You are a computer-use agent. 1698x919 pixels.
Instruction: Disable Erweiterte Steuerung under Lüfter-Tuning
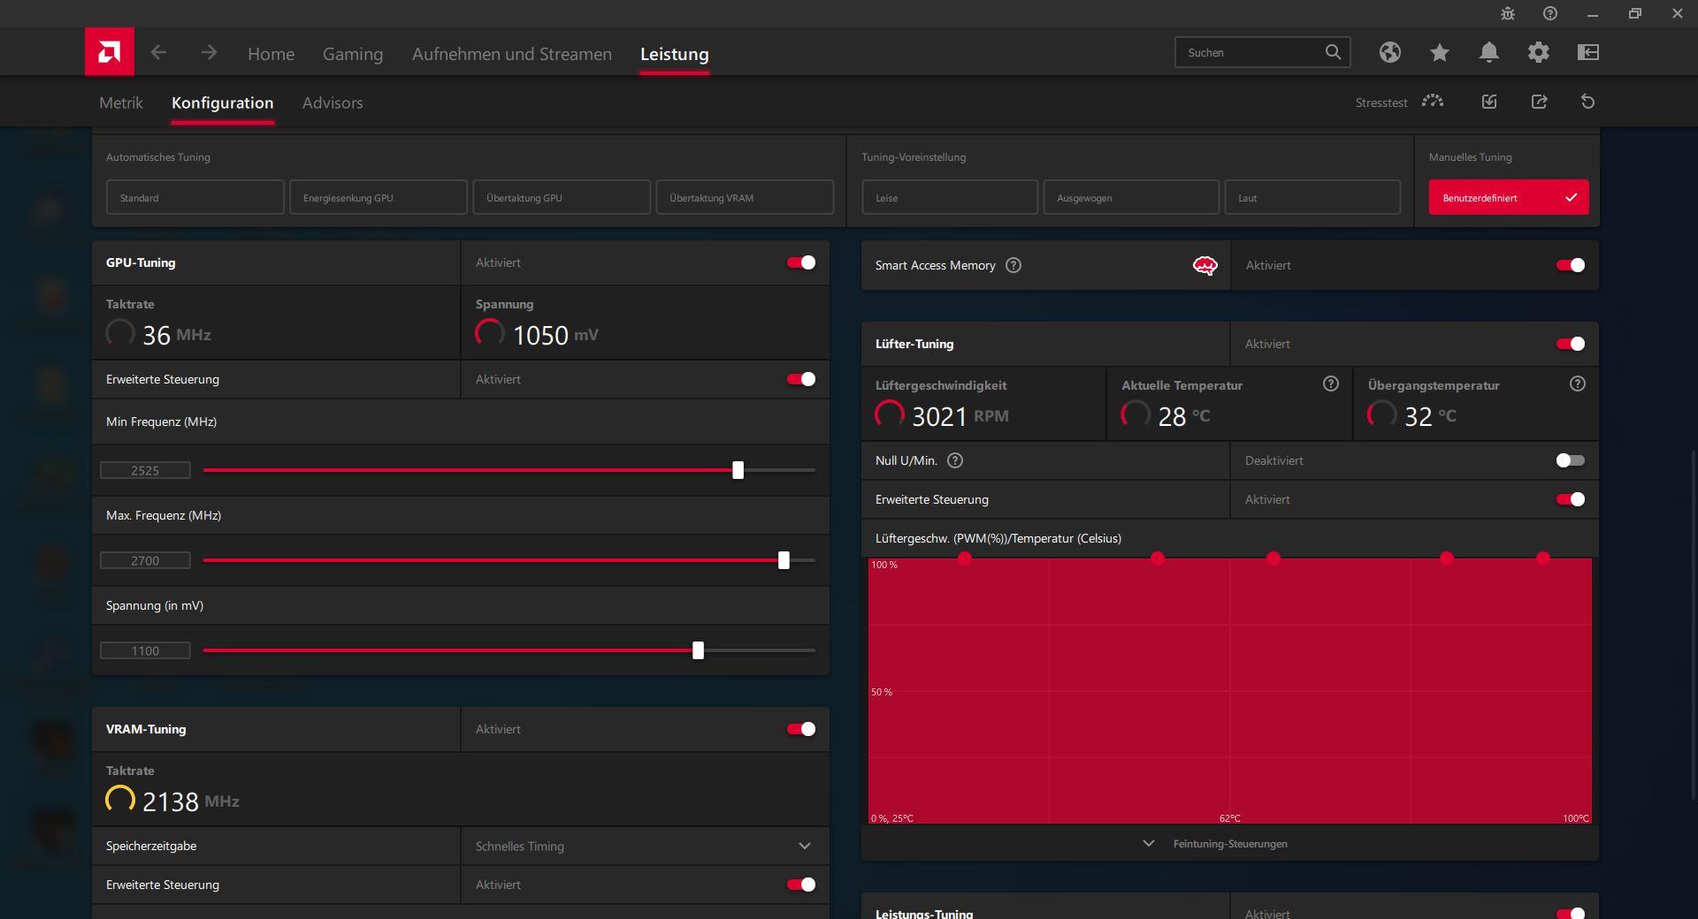1571,499
